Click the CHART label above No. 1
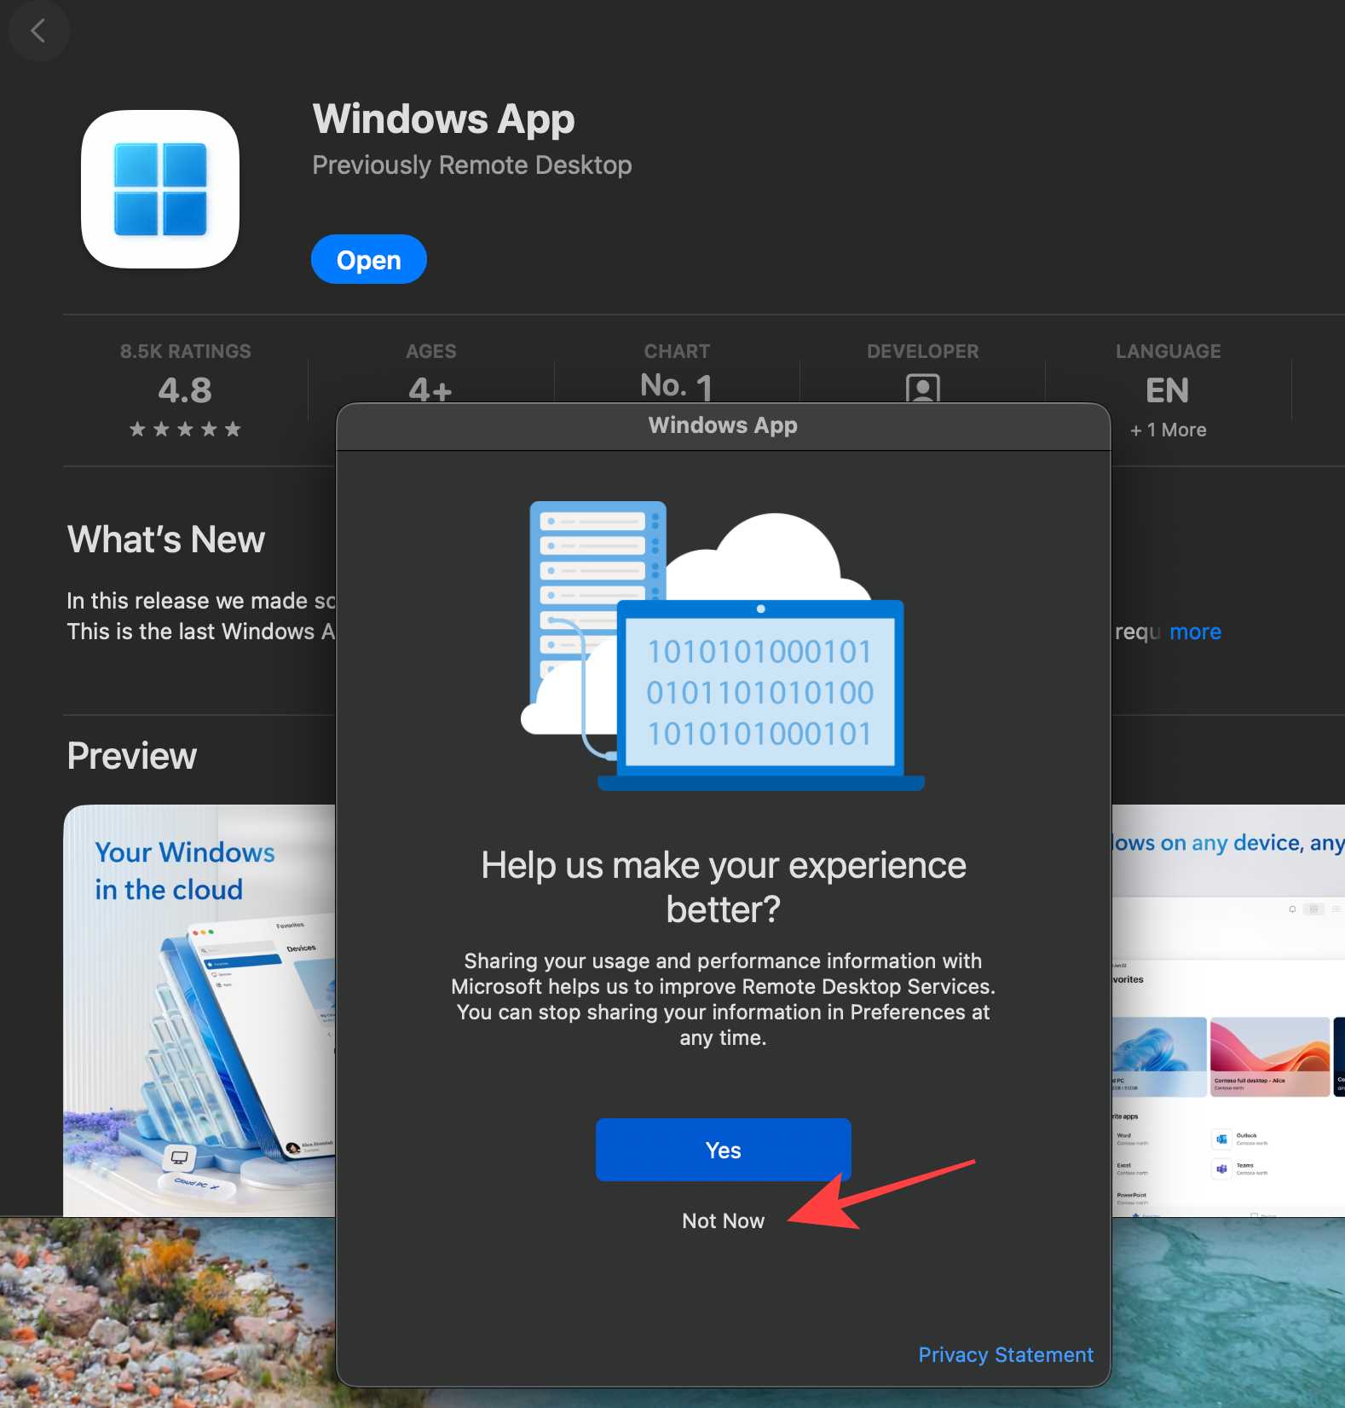 point(677,351)
